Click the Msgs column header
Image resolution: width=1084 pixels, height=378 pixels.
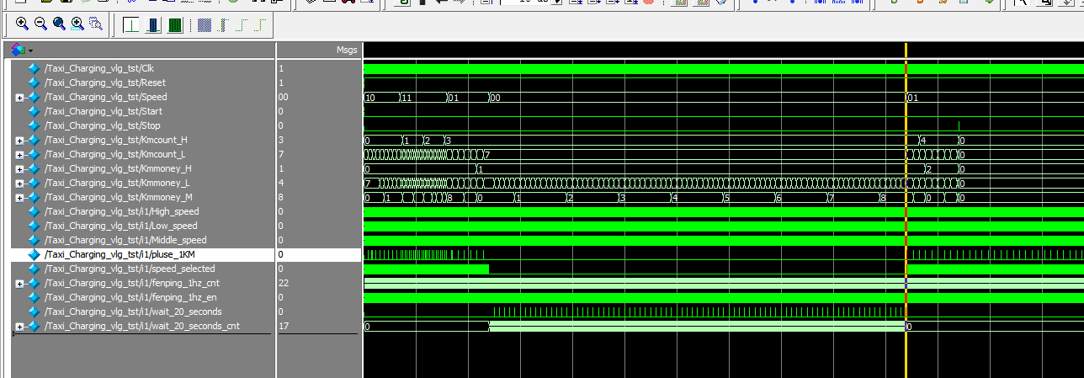[x=346, y=51]
